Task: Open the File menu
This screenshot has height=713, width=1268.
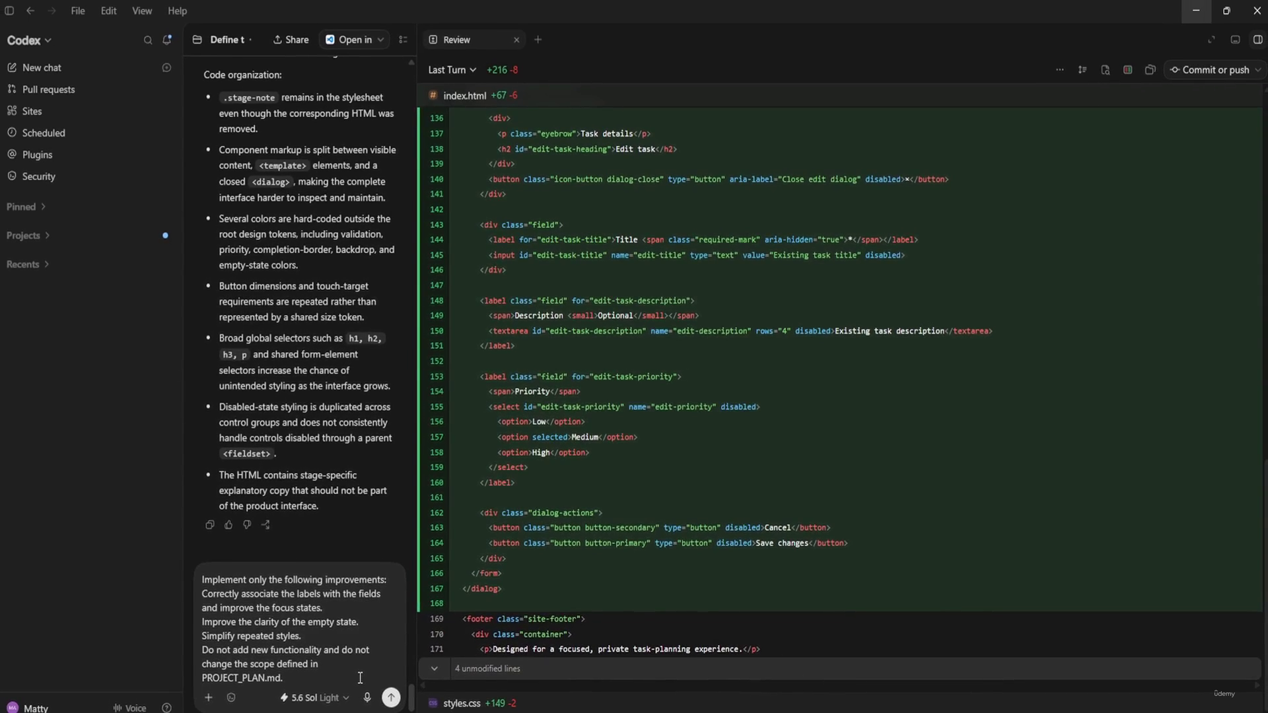Action: pos(78,11)
